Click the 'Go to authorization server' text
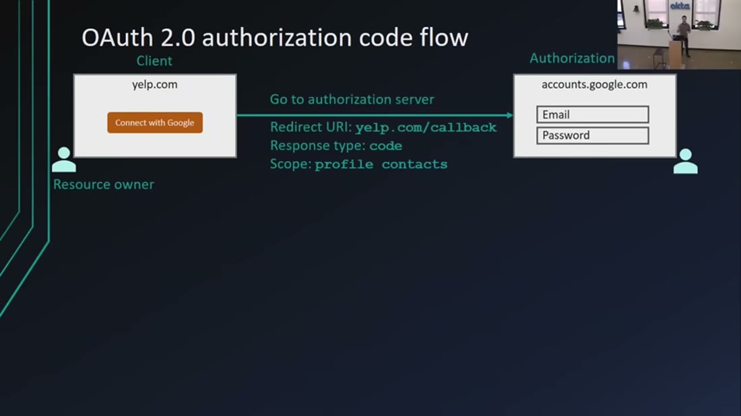741x416 pixels. (x=352, y=100)
